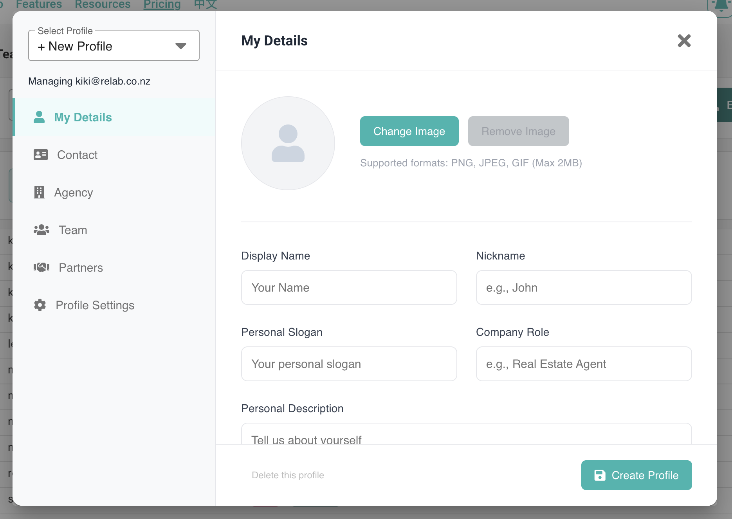This screenshot has height=519, width=732.
Task: Click into the Personal Slogan field
Action: pos(349,364)
